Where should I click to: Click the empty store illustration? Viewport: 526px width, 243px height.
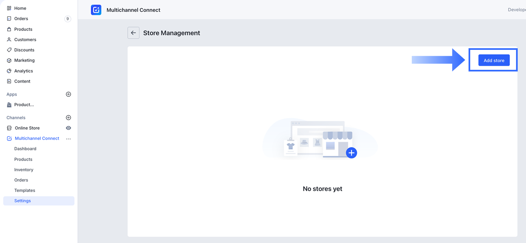320,140
